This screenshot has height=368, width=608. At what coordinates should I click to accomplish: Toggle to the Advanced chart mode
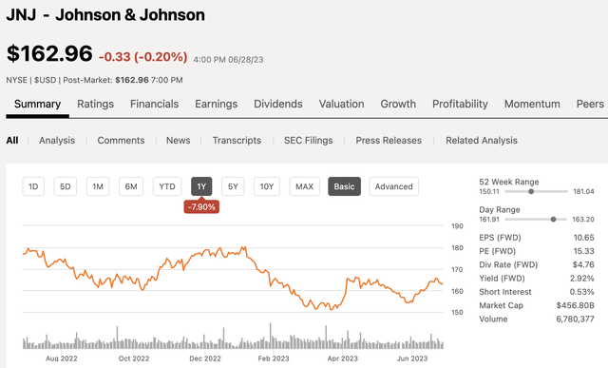click(x=393, y=186)
